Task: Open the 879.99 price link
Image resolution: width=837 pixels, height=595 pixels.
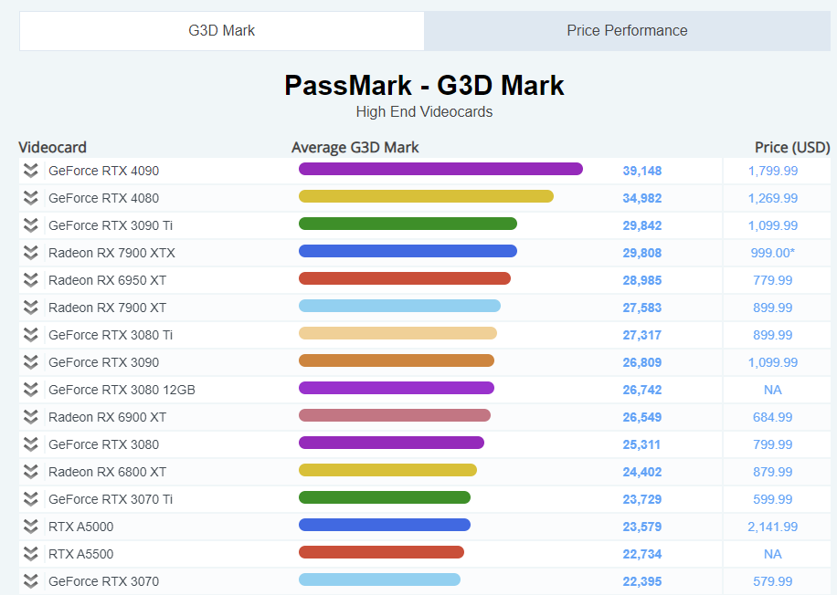Action: coord(773,472)
